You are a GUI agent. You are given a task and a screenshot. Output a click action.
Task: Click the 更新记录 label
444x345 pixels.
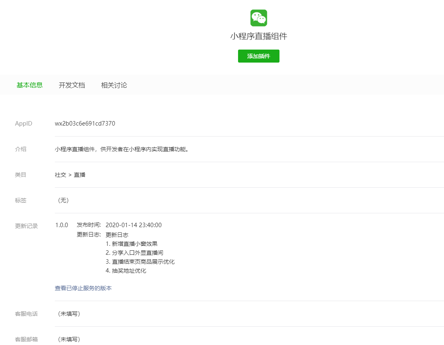26,226
